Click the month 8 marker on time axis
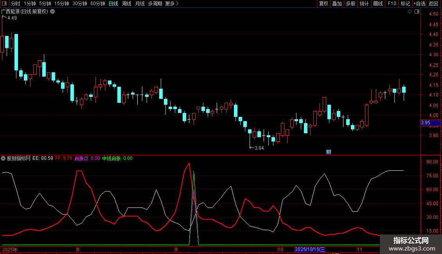The width and height of the screenshot is (442, 254). (78, 249)
